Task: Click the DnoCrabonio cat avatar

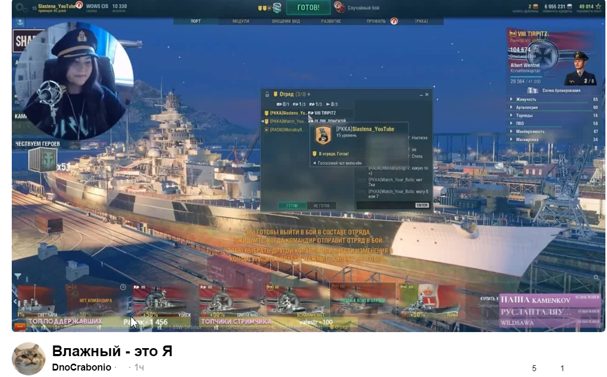Action: (x=28, y=359)
